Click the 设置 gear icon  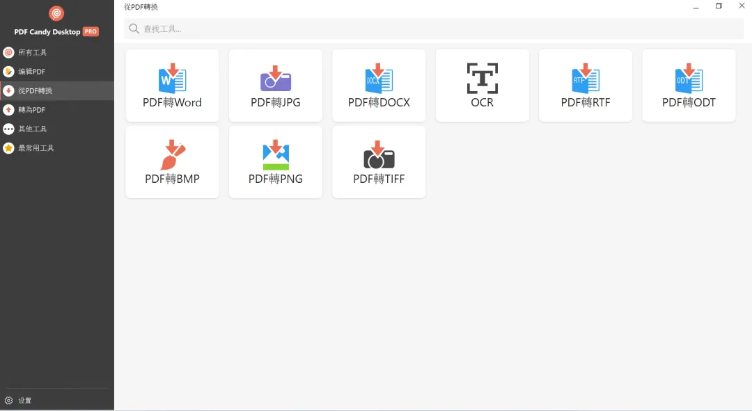coord(8,401)
